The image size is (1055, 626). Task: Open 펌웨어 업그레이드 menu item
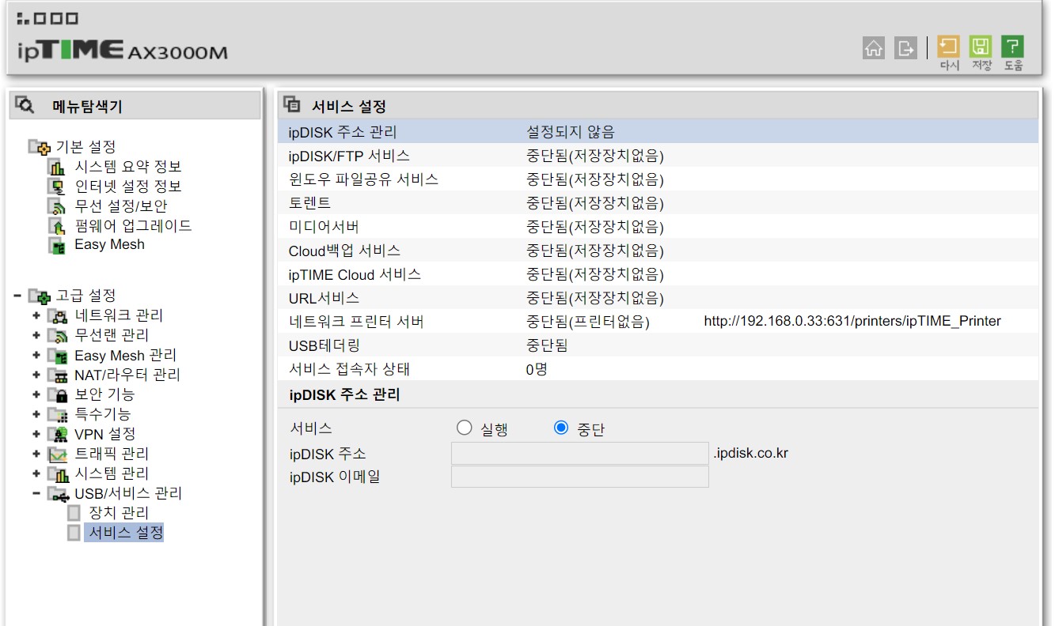[x=133, y=225]
